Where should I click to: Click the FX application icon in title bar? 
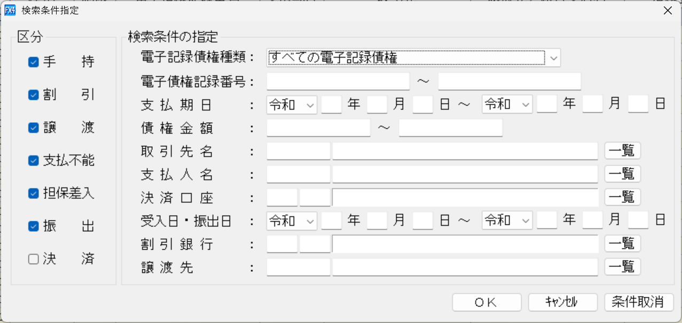tap(10, 10)
